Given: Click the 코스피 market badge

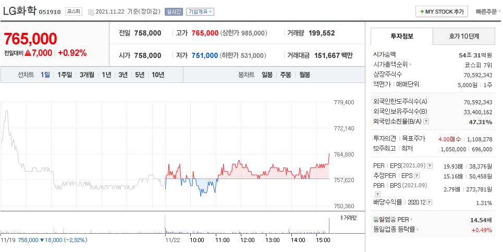Looking at the screenshot, I should [x=74, y=11].
